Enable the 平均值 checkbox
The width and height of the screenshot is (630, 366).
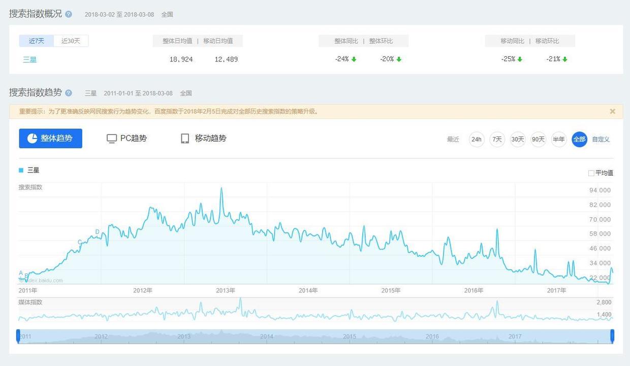click(591, 173)
